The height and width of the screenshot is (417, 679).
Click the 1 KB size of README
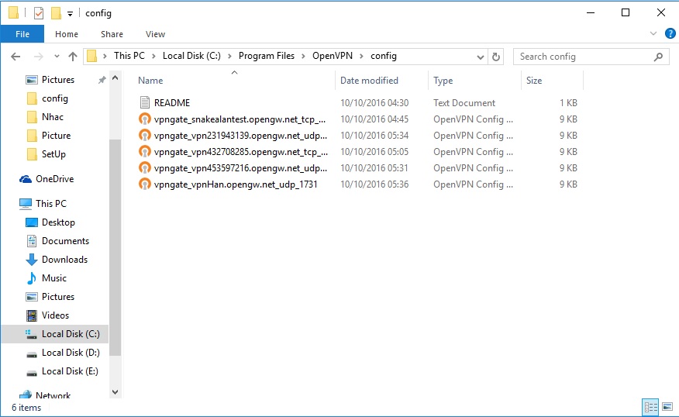pyautogui.click(x=568, y=102)
